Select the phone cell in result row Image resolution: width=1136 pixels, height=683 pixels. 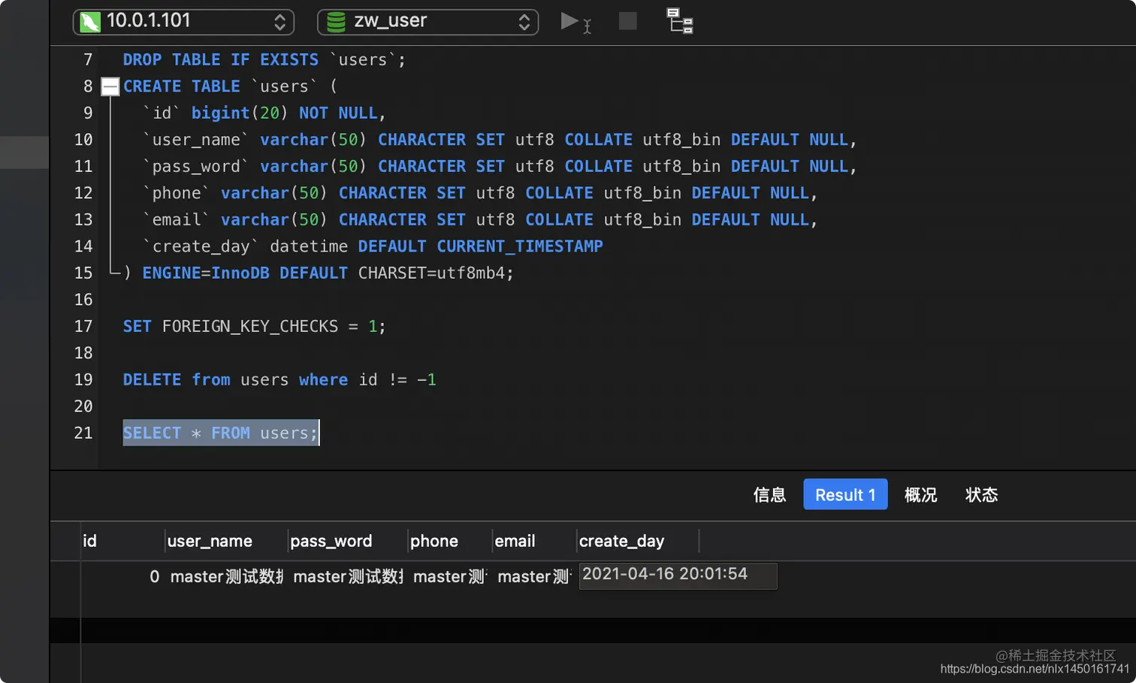tap(450, 576)
